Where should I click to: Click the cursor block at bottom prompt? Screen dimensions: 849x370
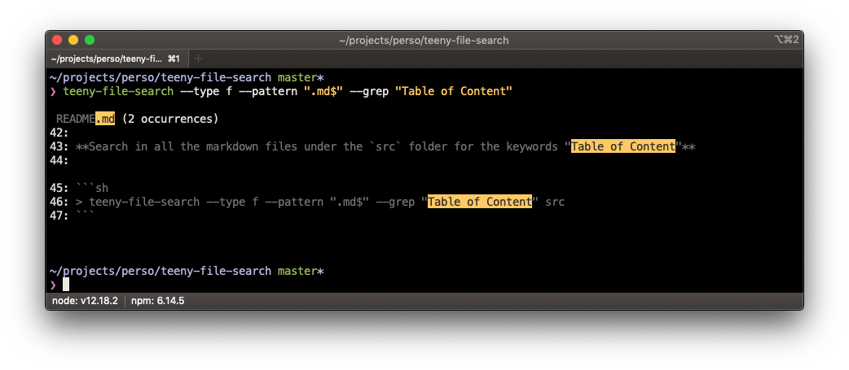66,285
